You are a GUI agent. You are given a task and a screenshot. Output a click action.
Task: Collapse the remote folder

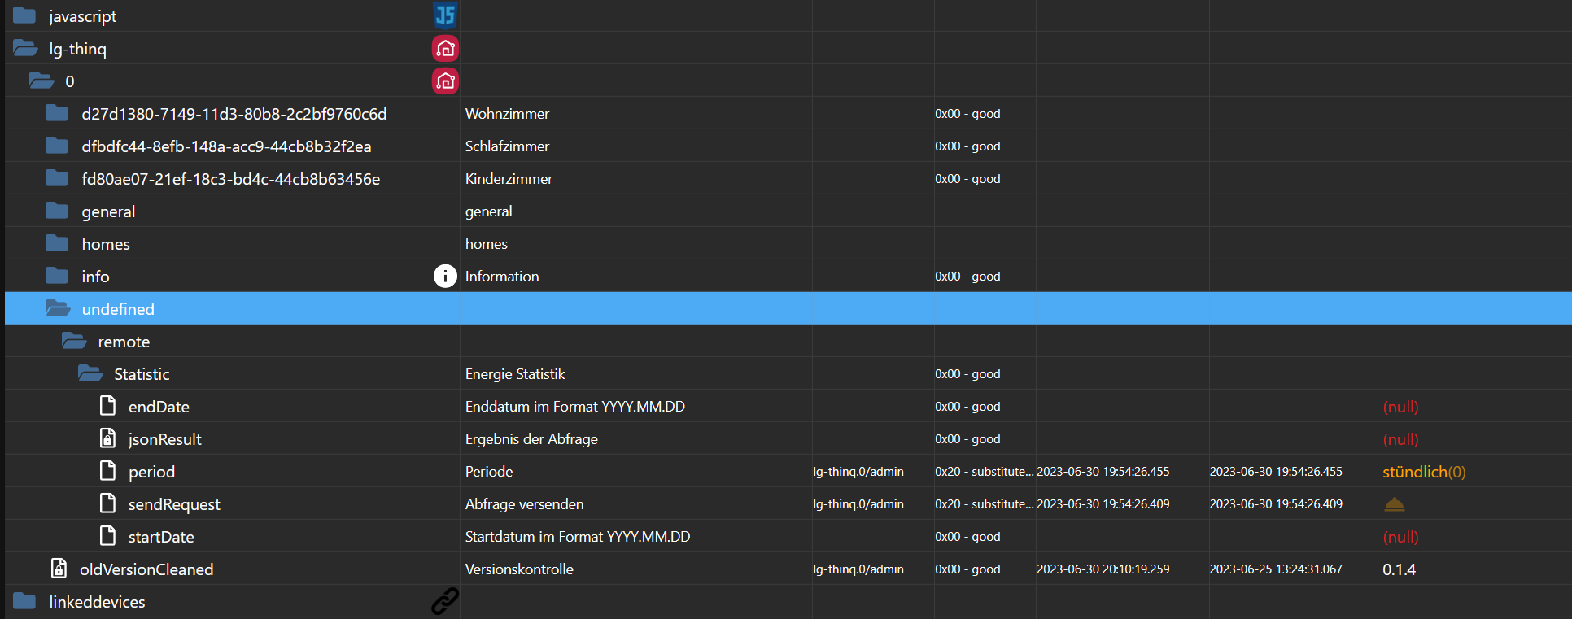point(74,341)
